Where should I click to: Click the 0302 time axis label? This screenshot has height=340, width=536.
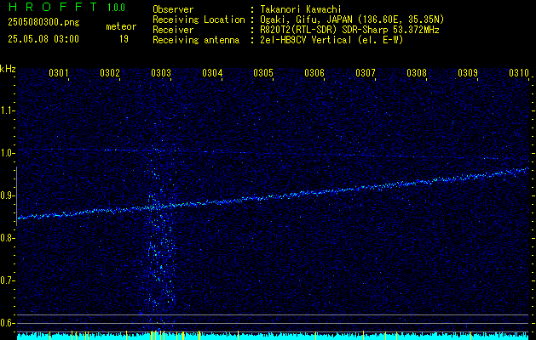pyautogui.click(x=110, y=72)
